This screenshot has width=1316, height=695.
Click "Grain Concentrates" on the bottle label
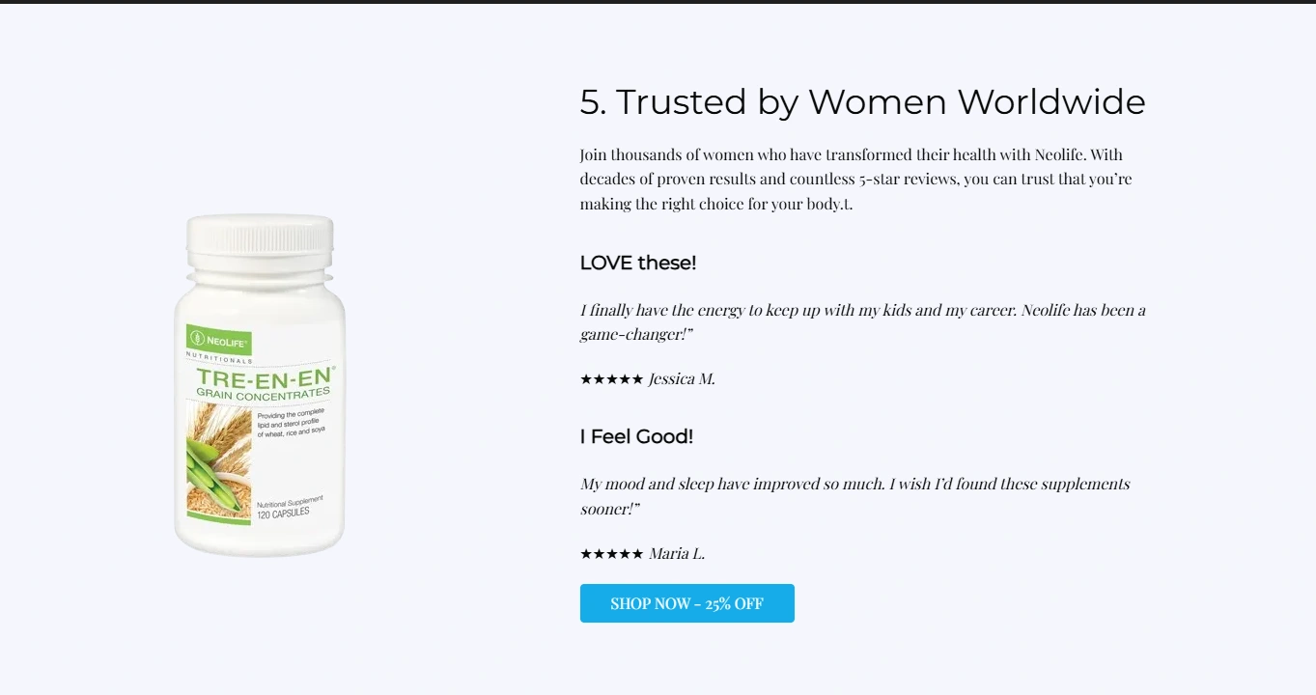(x=263, y=393)
